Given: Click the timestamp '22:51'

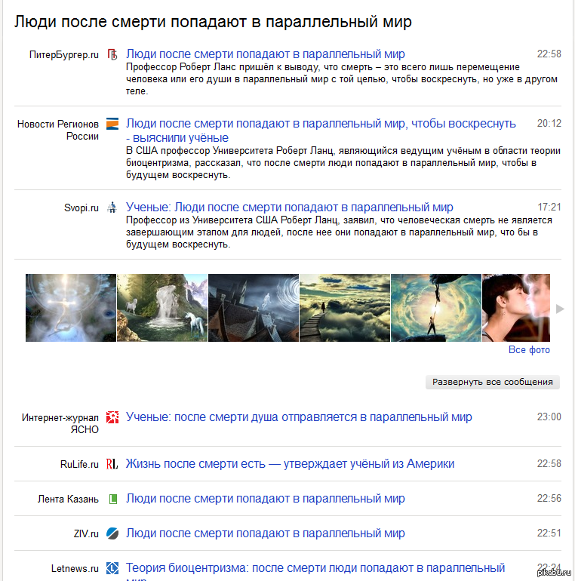Looking at the screenshot, I should pyautogui.click(x=549, y=533).
